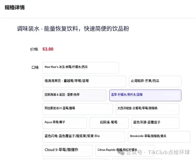Choose the 雨滴清爽饮 cranberry flavor option
This screenshot has height=160, width=196.
(x=84, y=81)
